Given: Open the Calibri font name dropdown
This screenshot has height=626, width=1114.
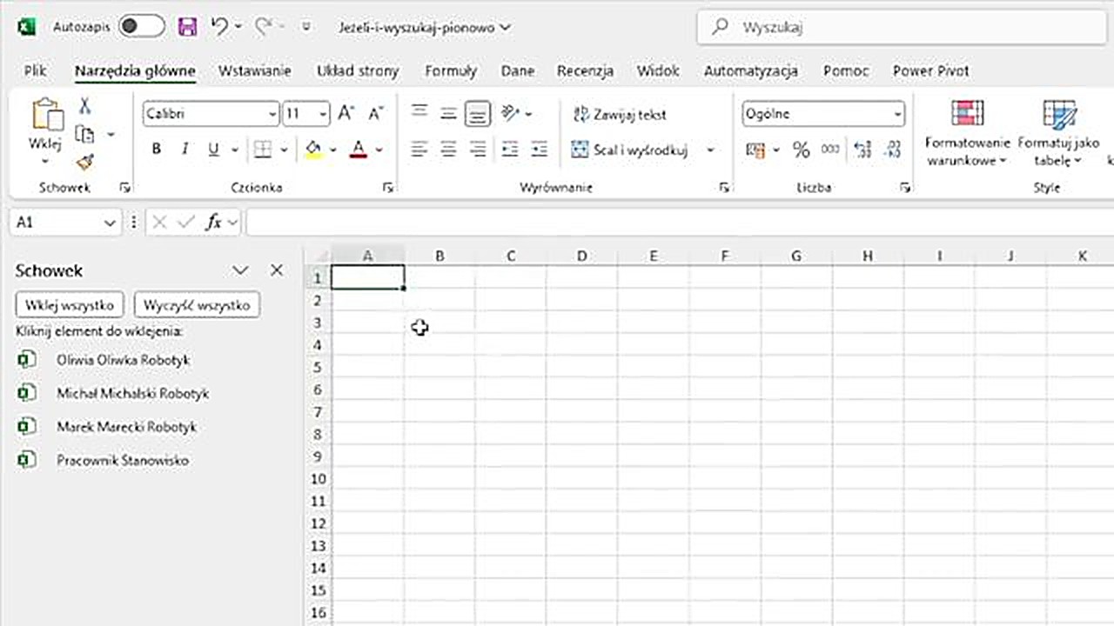Looking at the screenshot, I should pyautogui.click(x=272, y=114).
